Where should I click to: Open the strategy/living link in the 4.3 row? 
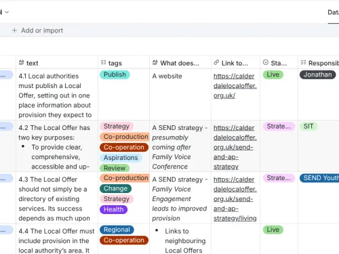click(x=235, y=199)
